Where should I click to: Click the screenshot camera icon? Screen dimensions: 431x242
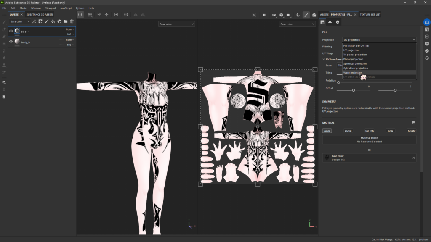[x=314, y=15]
